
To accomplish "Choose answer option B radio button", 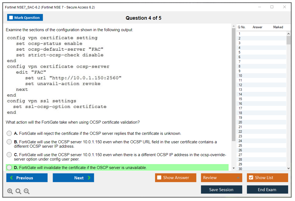I will (x=9, y=142).
